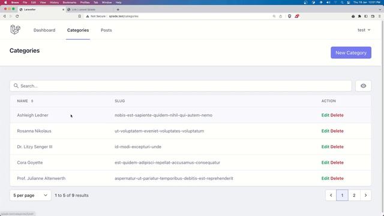Click the '1 to 5 of 9 results' text
The height and width of the screenshot is (216, 384).
click(71, 195)
